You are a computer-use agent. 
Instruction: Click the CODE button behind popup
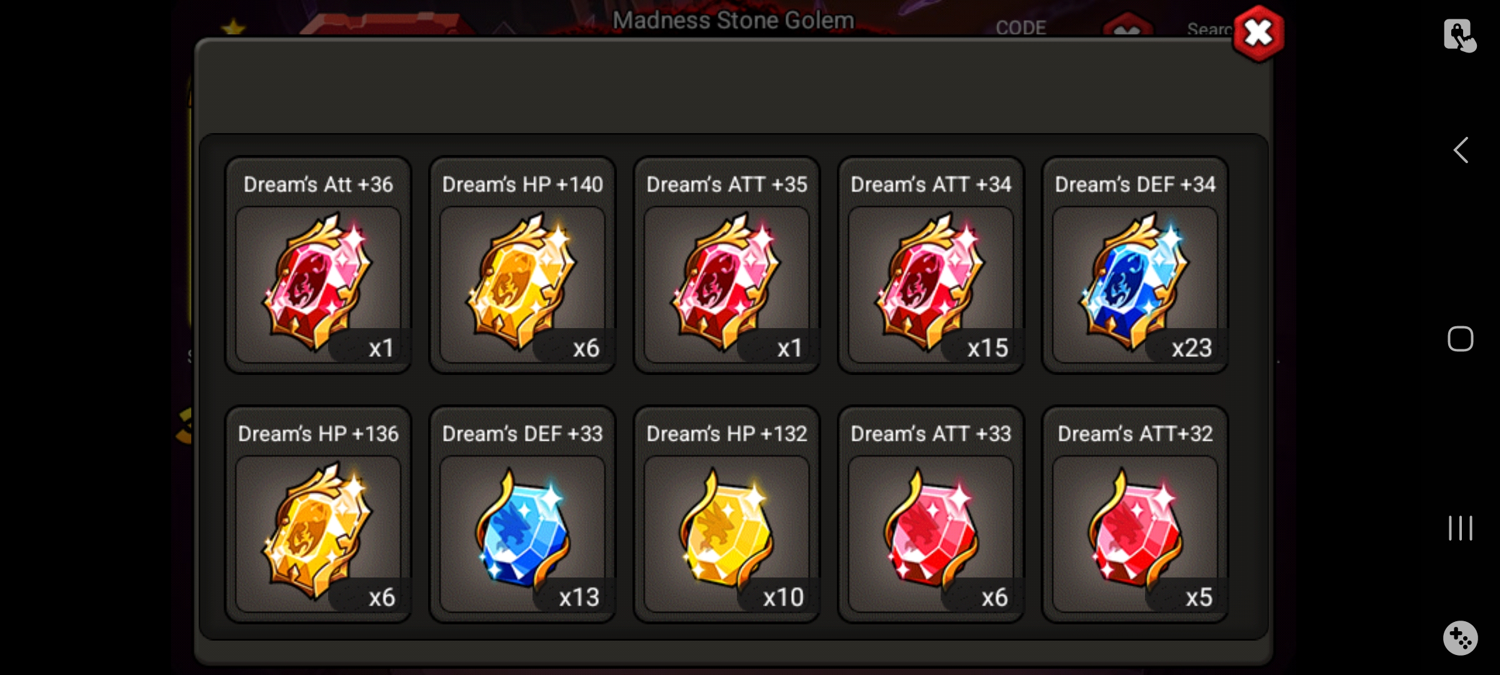coord(1021,28)
